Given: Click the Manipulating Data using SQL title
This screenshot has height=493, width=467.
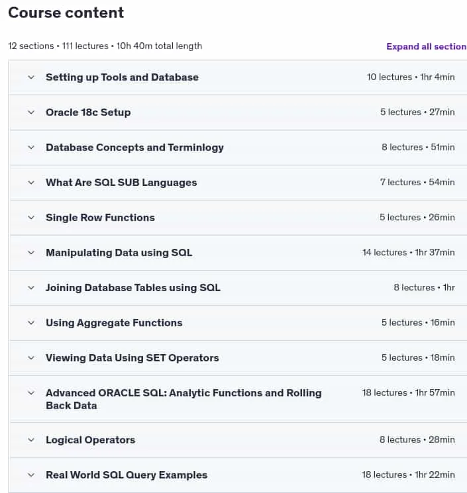Looking at the screenshot, I should click(x=119, y=253).
